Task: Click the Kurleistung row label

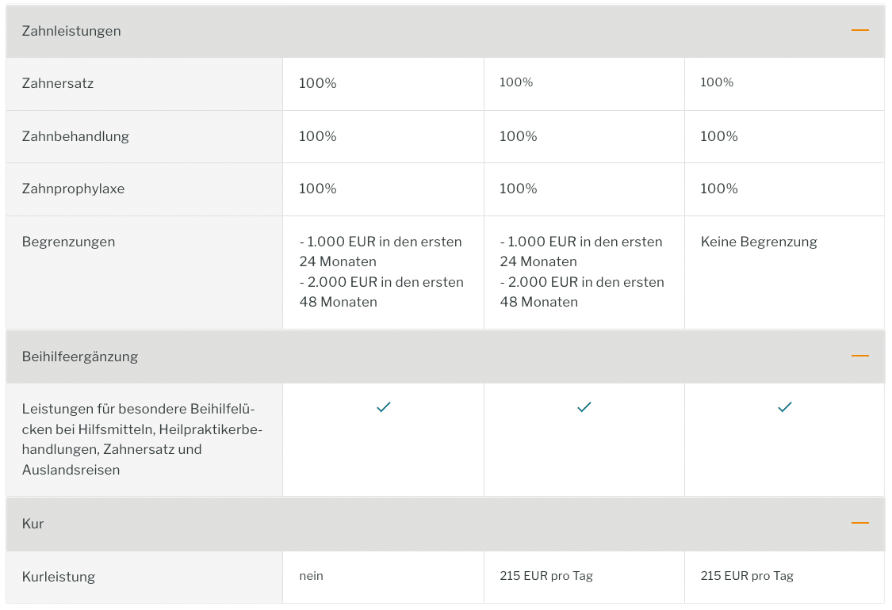Action: click(x=58, y=577)
